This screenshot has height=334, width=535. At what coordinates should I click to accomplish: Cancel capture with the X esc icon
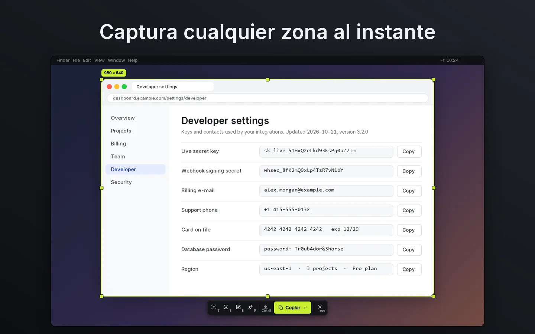320,308
